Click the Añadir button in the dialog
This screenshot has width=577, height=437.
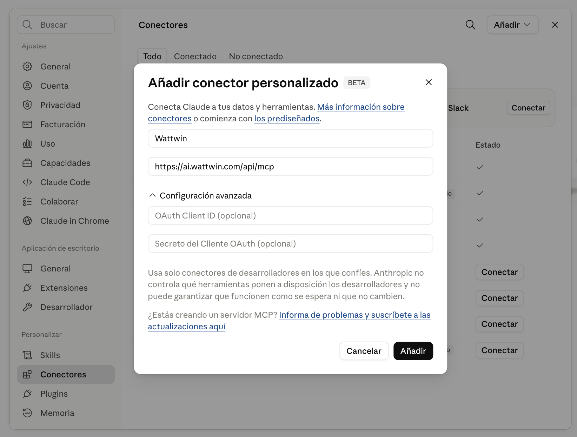tap(413, 351)
